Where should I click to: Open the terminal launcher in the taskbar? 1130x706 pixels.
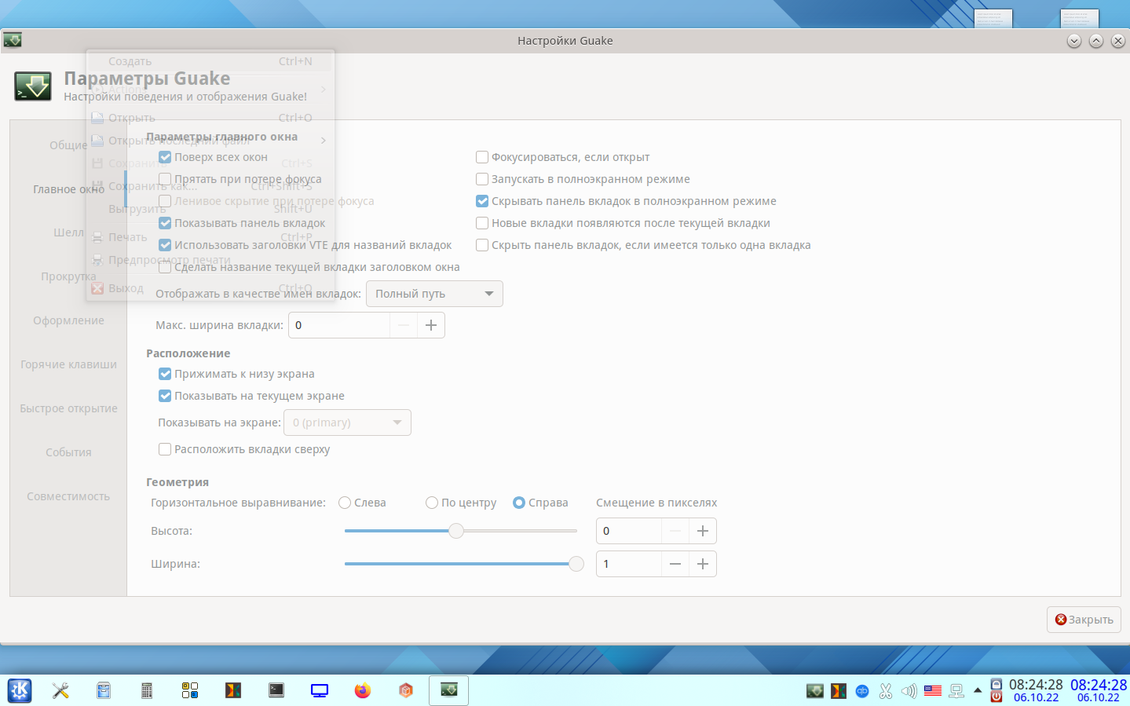click(276, 690)
